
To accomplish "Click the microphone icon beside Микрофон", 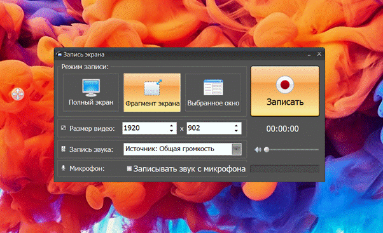I will 63,168.
